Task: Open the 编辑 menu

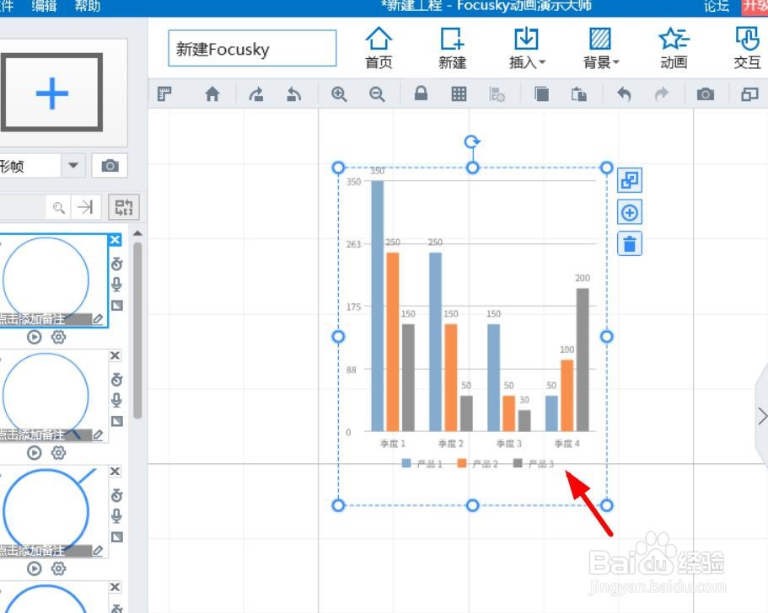Action: coord(44,6)
